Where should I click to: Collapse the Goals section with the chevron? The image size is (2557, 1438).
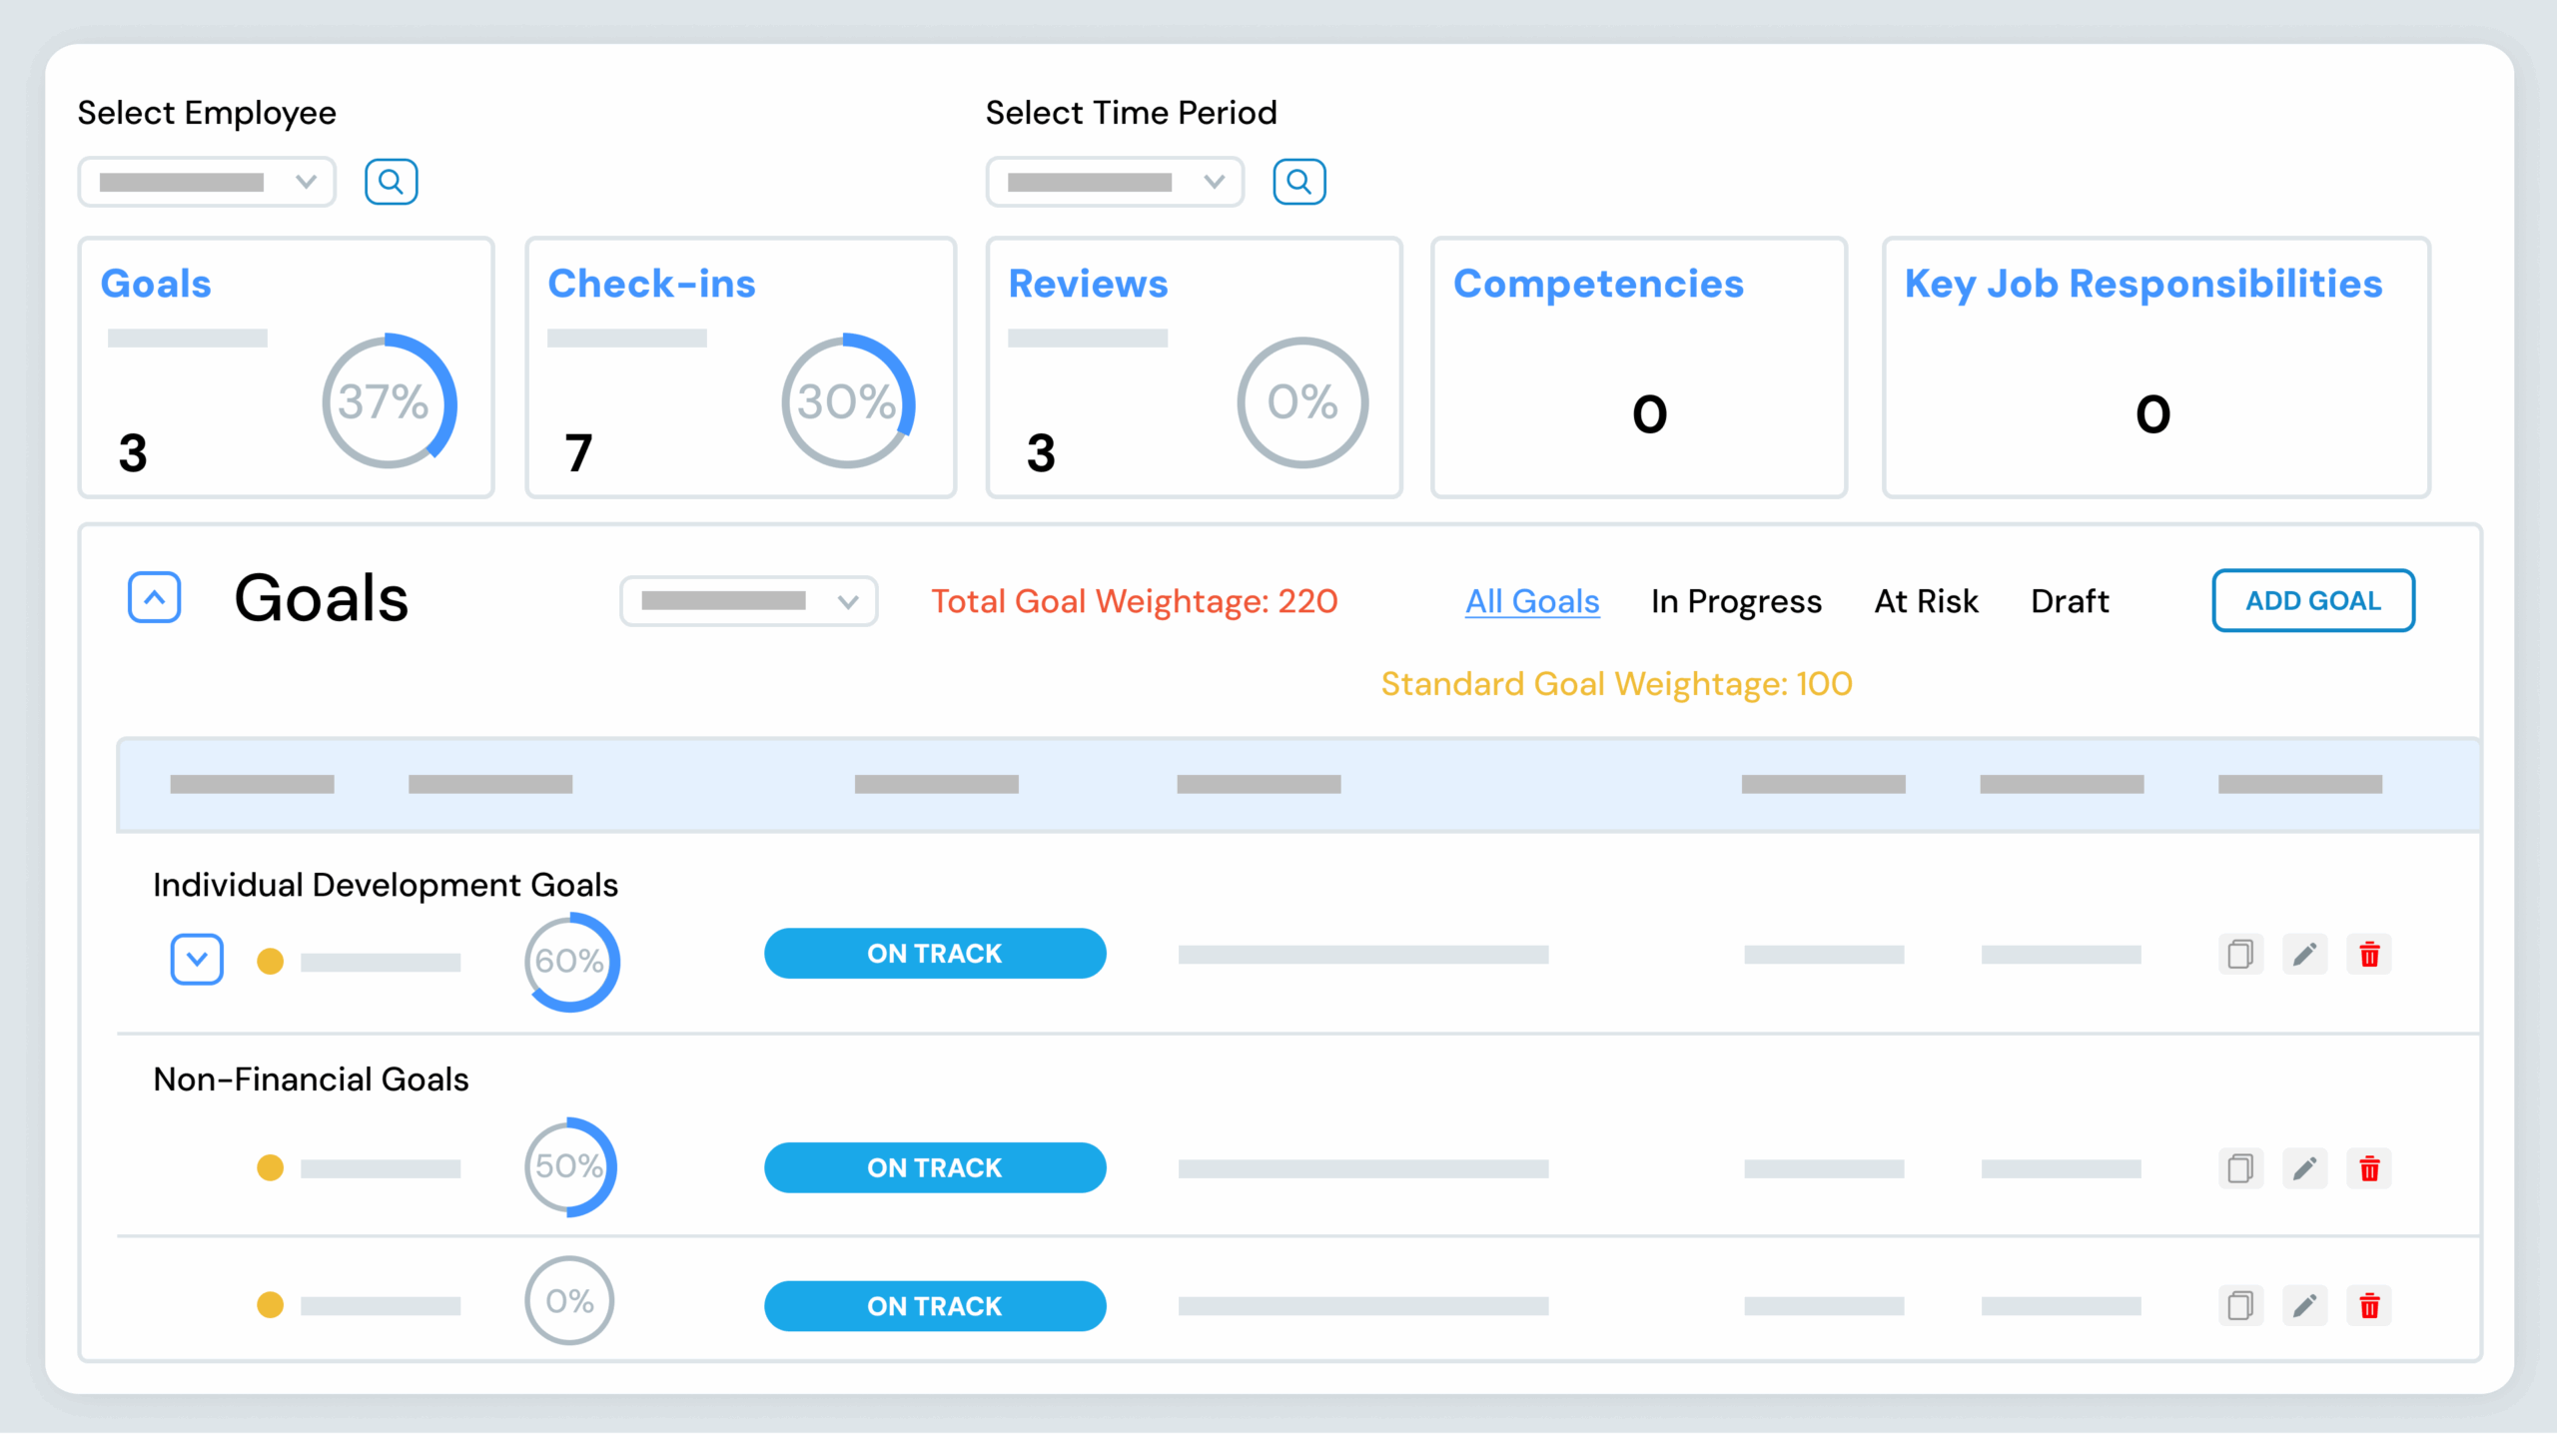155,598
